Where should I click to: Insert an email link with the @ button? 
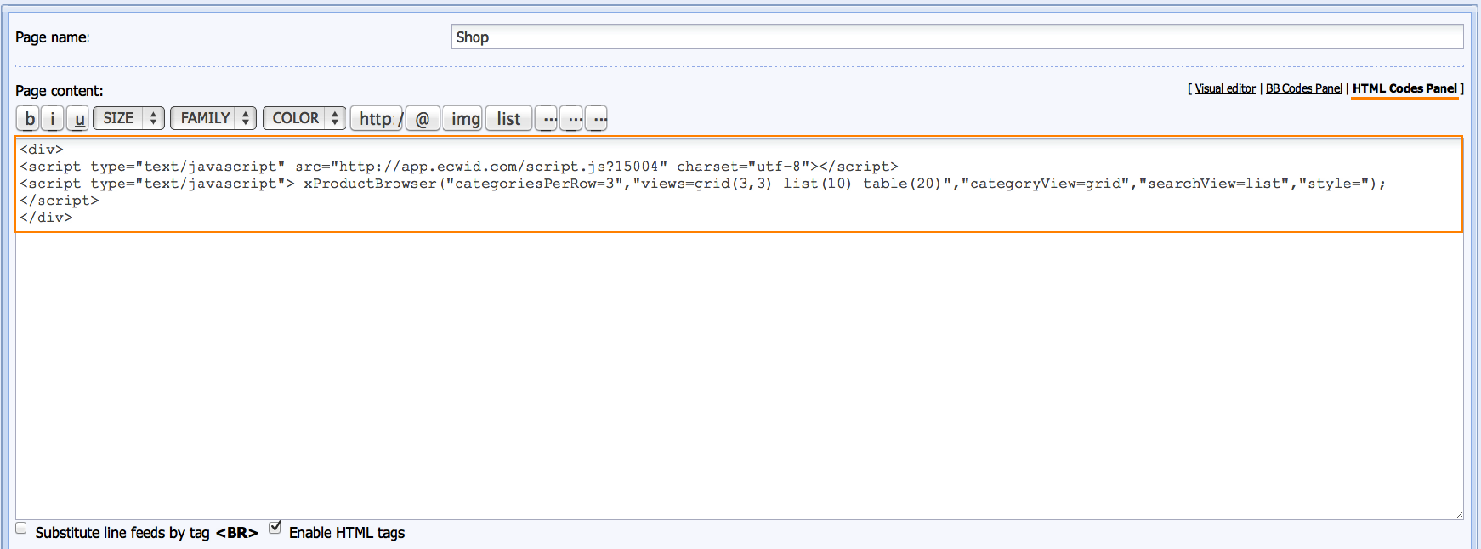423,118
